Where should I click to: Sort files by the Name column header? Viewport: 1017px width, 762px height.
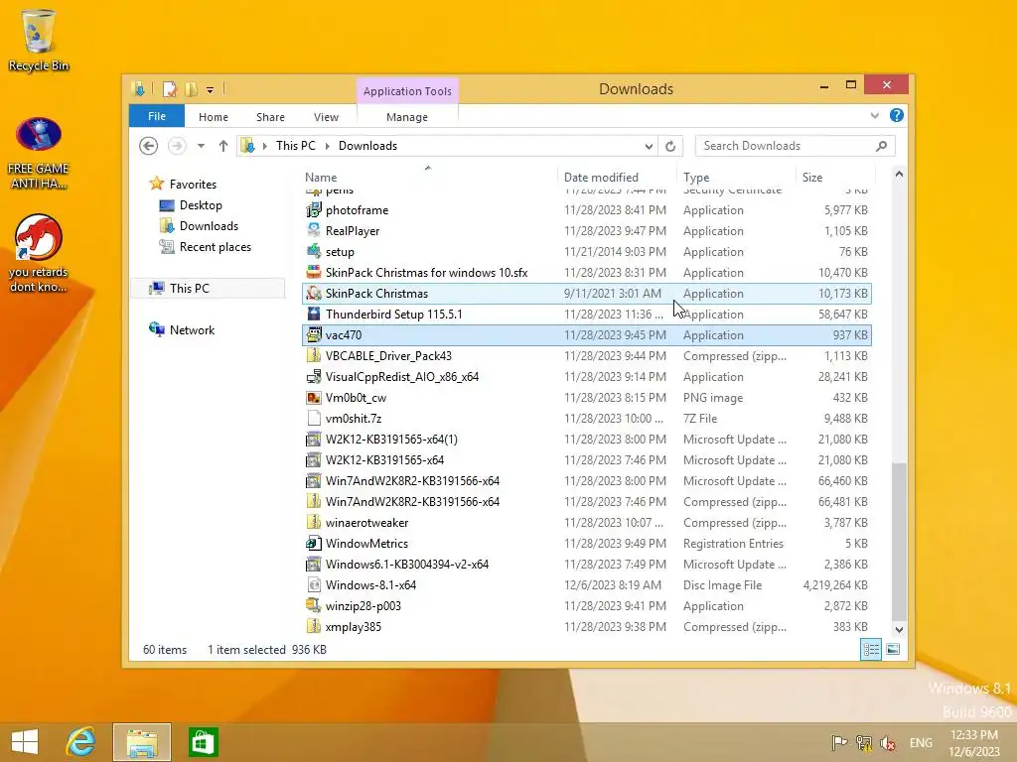click(x=428, y=177)
